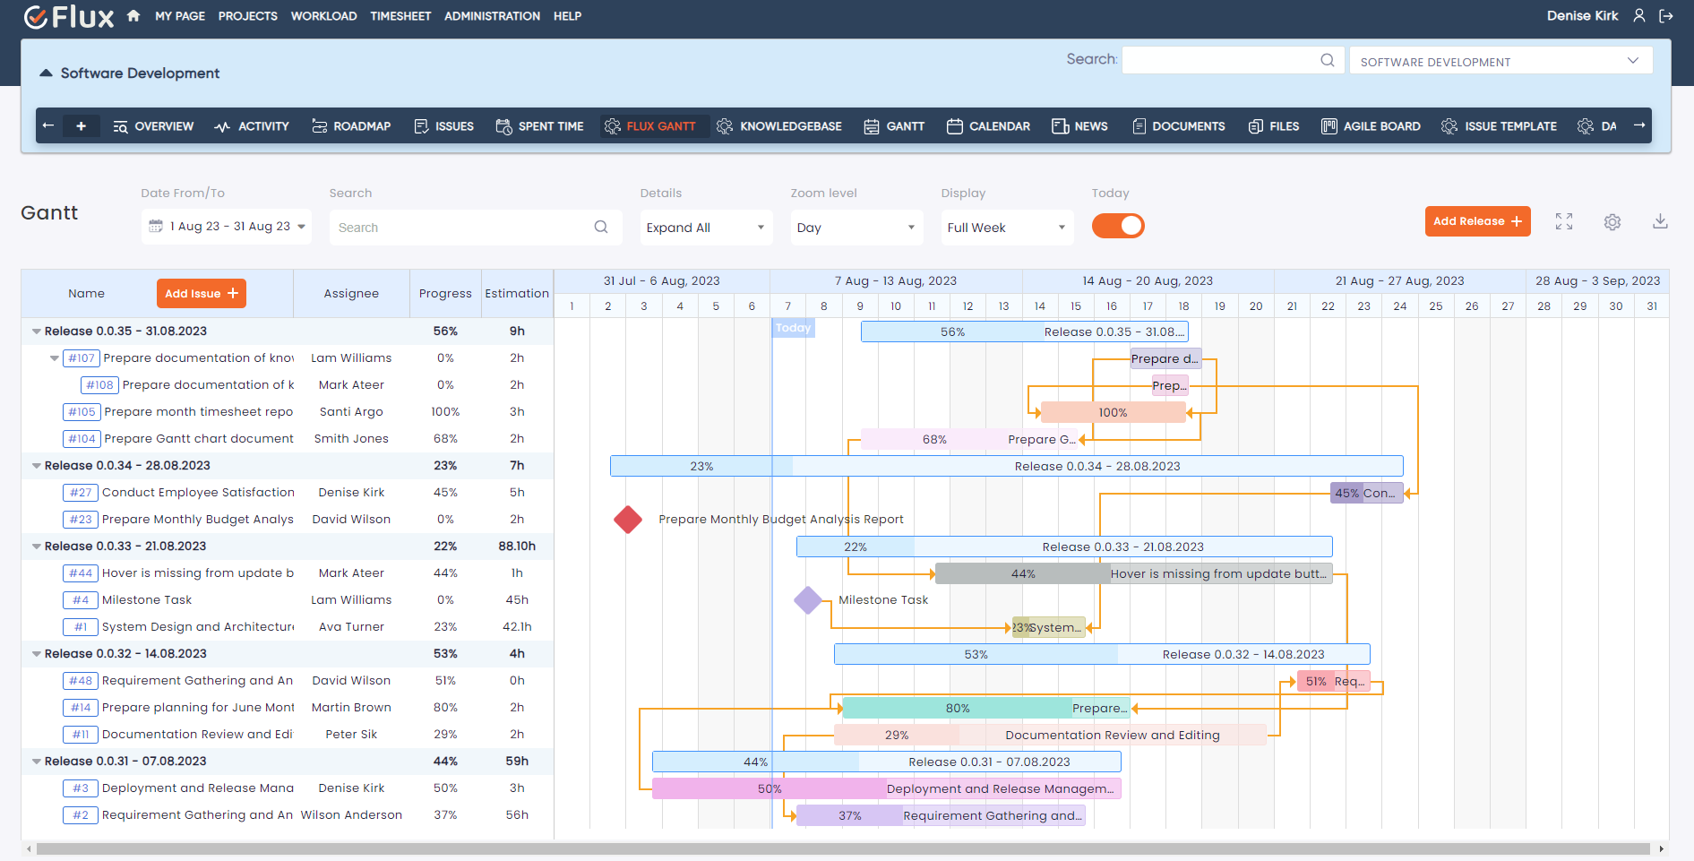The image size is (1694, 861).
Task: Click the issue #107 link
Action: click(82, 357)
